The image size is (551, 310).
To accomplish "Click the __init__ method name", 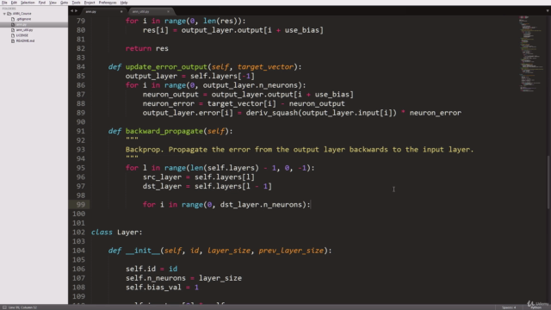I will (x=143, y=251).
